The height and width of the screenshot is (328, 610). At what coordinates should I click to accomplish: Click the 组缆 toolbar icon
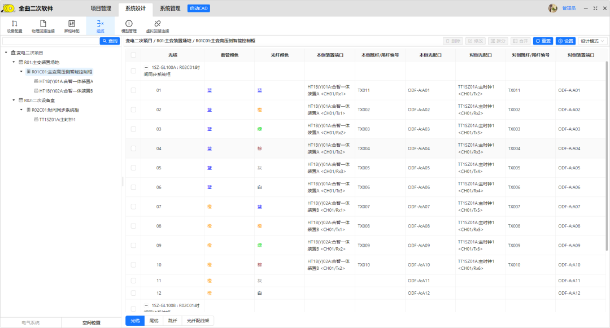(x=100, y=24)
